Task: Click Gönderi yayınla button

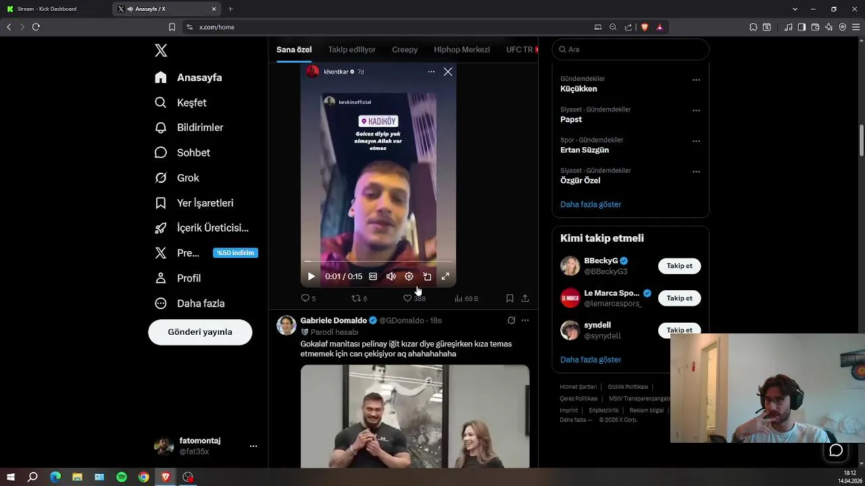Action: click(200, 332)
